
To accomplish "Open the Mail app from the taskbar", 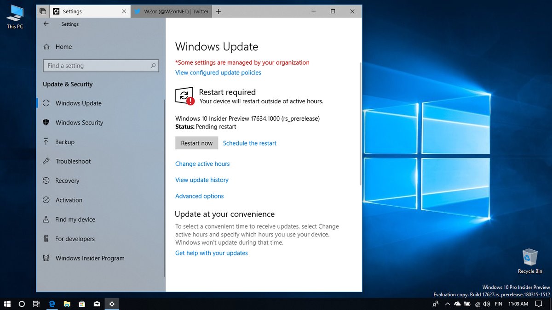I will point(97,304).
